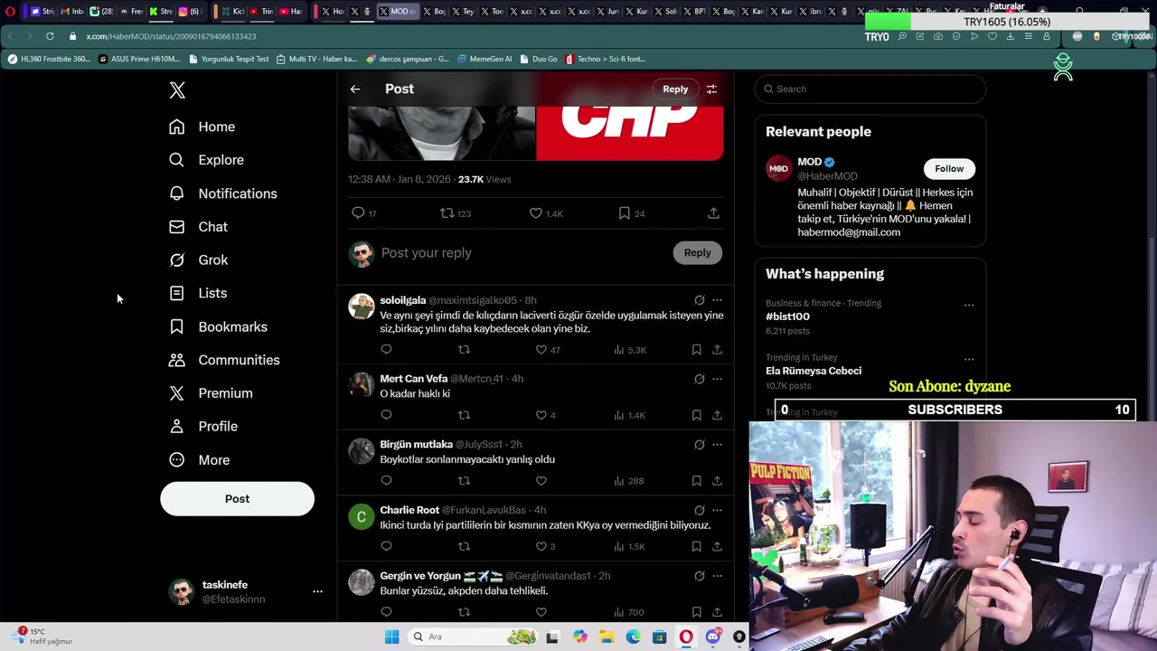Open Explore in sidebar
The width and height of the screenshot is (1157, 651).
(x=206, y=160)
